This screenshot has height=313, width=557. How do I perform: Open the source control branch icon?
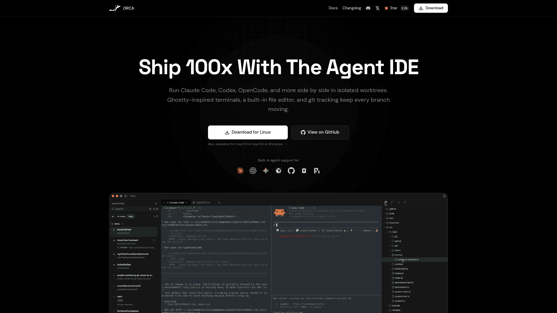point(392,202)
